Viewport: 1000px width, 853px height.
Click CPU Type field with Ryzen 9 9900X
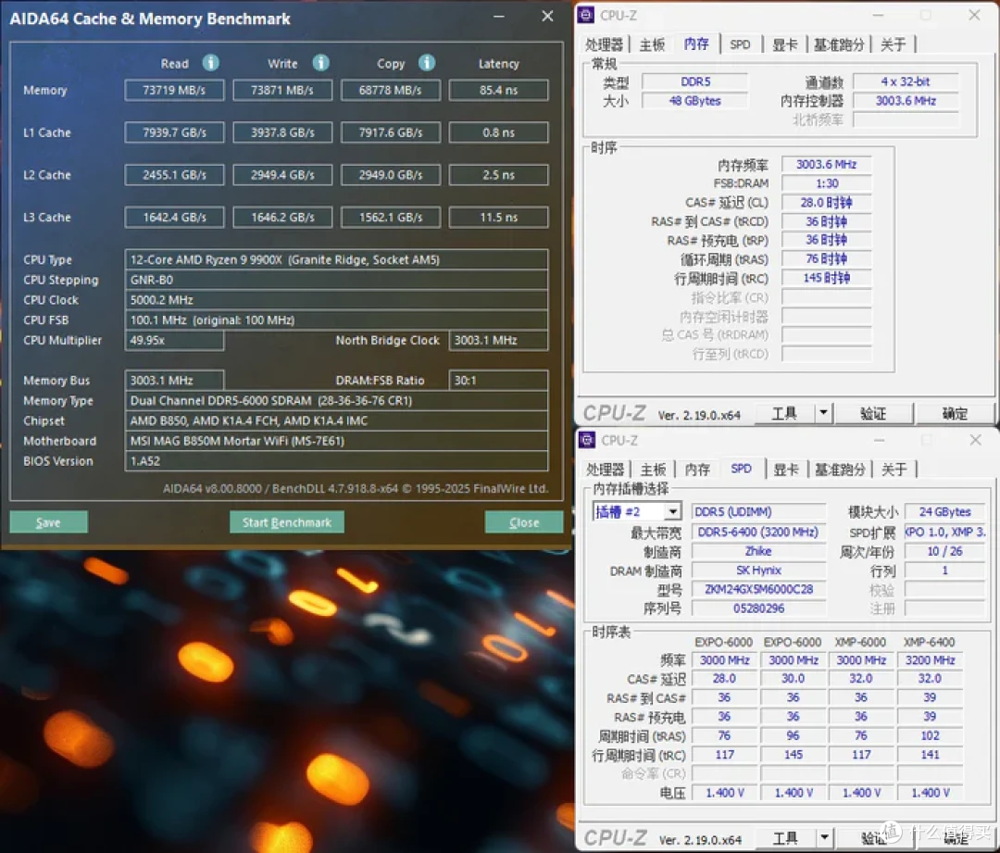click(x=336, y=259)
